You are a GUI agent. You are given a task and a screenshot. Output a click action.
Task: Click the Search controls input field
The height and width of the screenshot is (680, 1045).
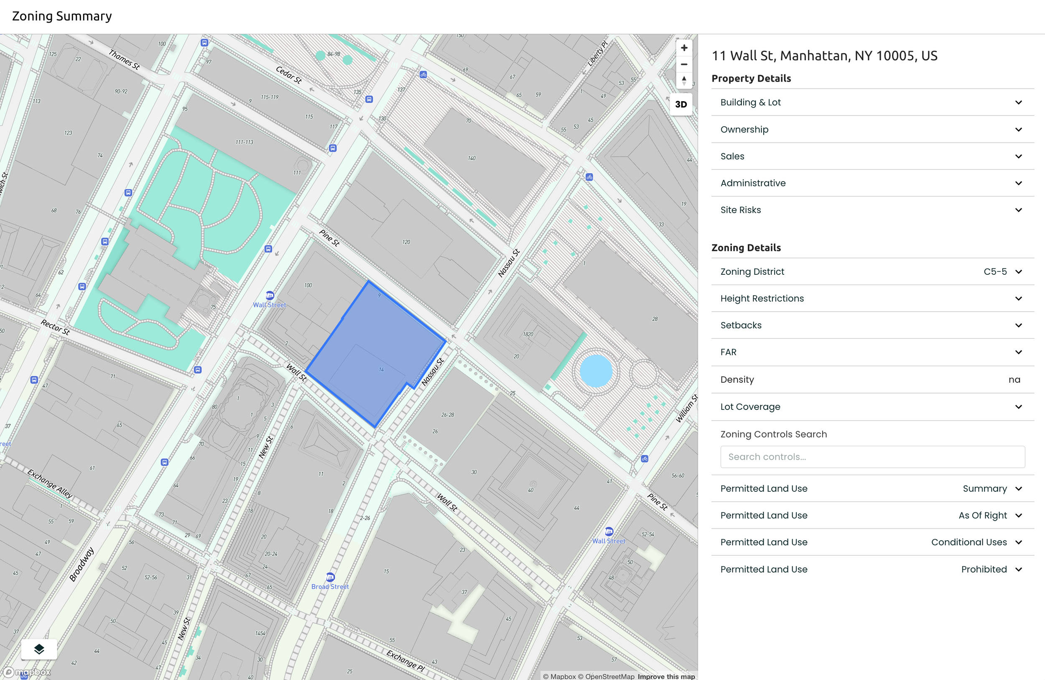(x=872, y=457)
